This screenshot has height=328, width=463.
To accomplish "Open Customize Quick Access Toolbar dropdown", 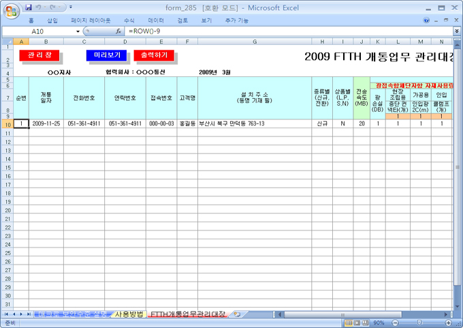I will click(x=70, y=7).
